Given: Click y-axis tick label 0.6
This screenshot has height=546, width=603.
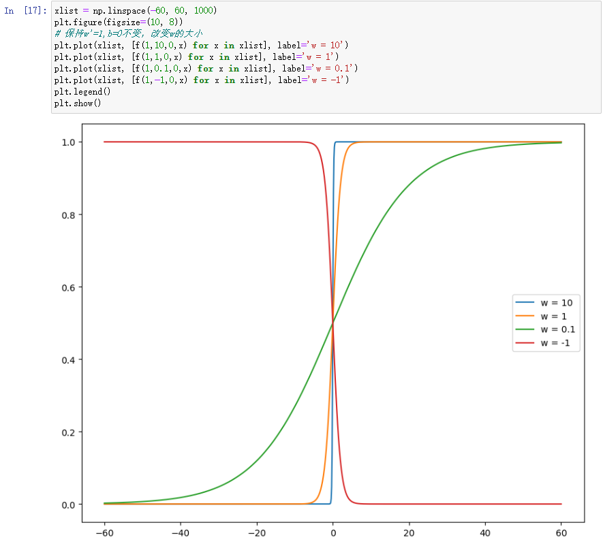Looking at the screenshot, I should (x=68, y=288).
